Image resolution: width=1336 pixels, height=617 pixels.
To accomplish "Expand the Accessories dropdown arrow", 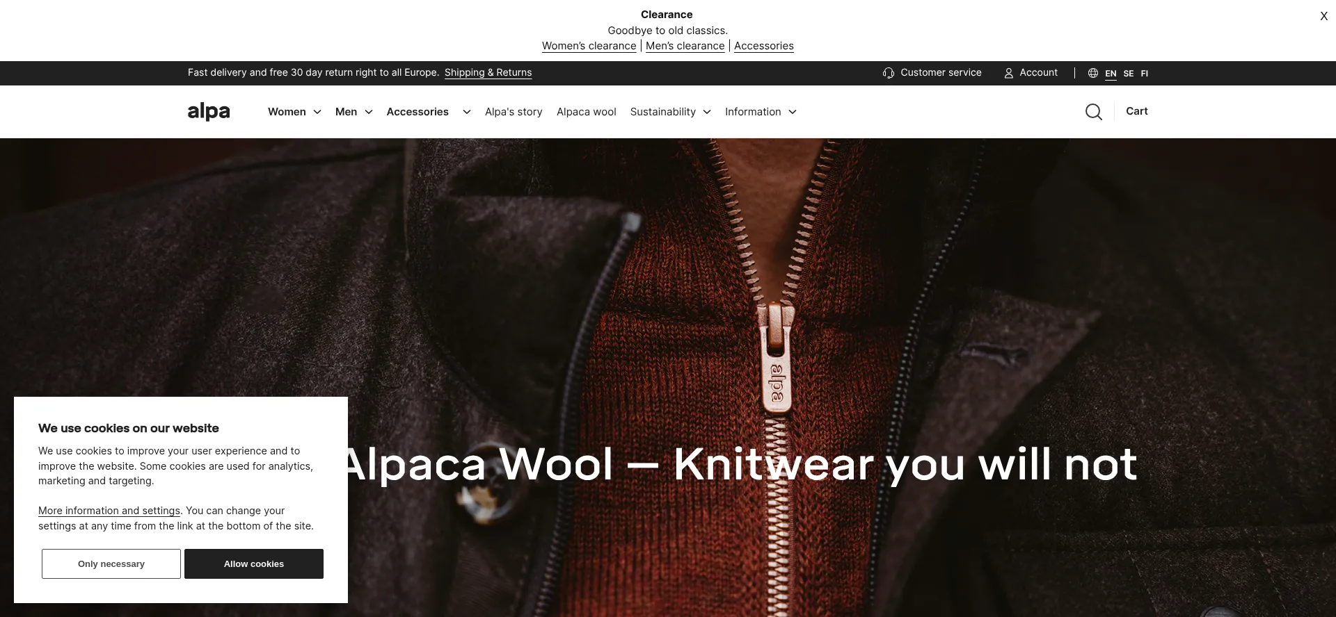I will coord(467,112).
